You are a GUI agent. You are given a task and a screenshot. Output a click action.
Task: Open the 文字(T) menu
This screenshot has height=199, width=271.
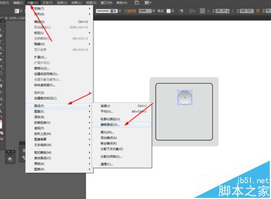[x=48, y=3]
